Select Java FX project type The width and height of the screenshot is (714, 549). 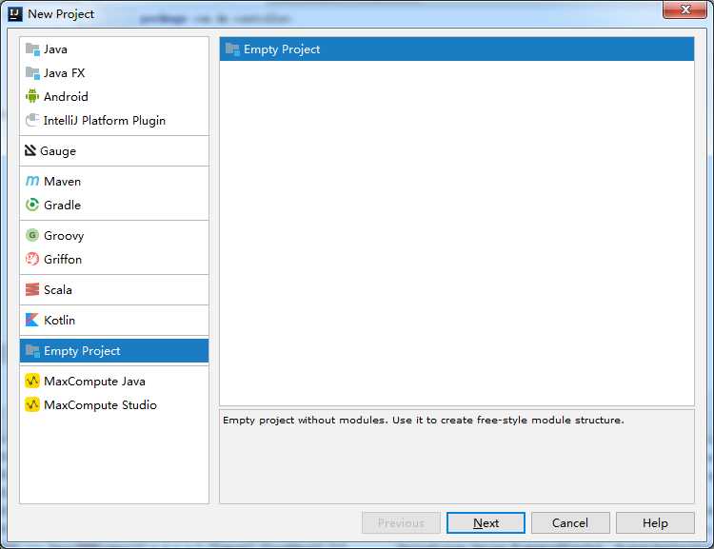pos(114,73)
